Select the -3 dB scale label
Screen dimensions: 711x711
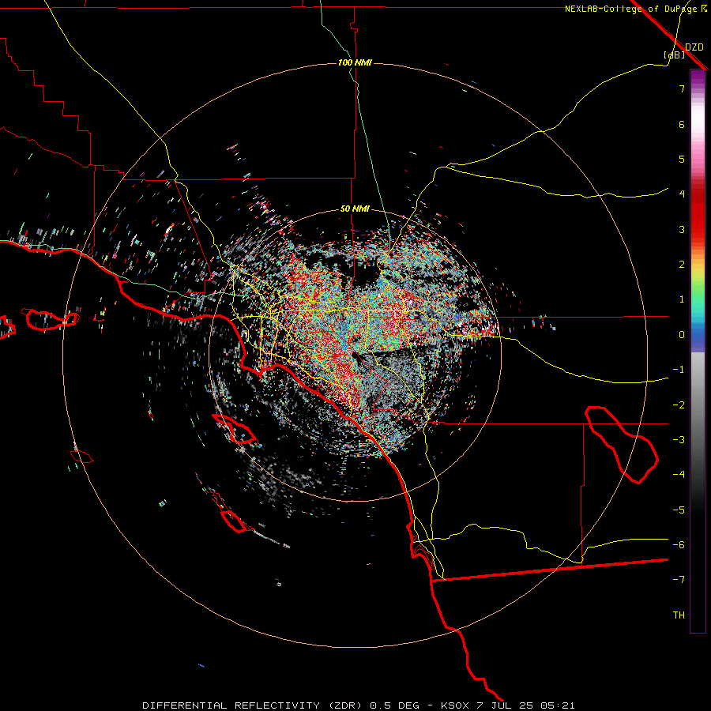(679, 440)
